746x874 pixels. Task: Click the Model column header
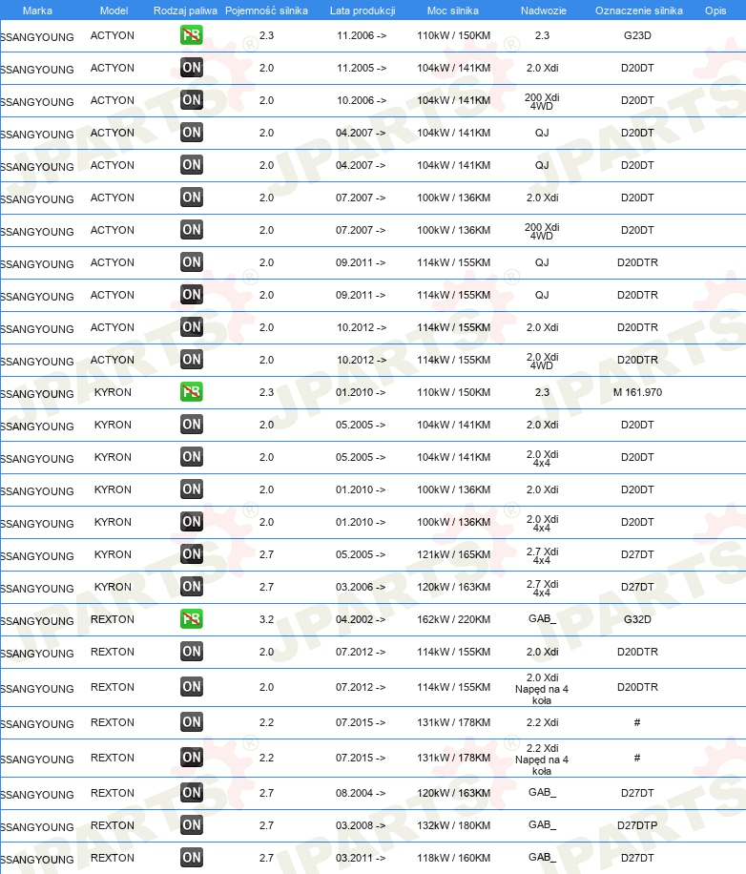pyautogui.click(x=114, y=10)
